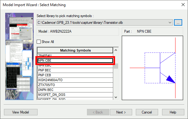Viewport: 188px width, 119px height.
Task: Select the PNP BEC symbol row
Action: 75,70
